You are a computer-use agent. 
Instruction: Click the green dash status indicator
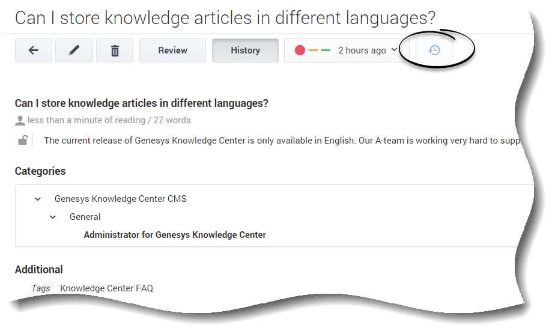[x=326, y=50]
